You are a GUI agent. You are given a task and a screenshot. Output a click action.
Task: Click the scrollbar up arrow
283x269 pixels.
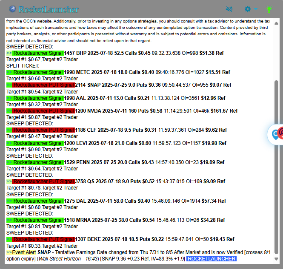[276, 23]
